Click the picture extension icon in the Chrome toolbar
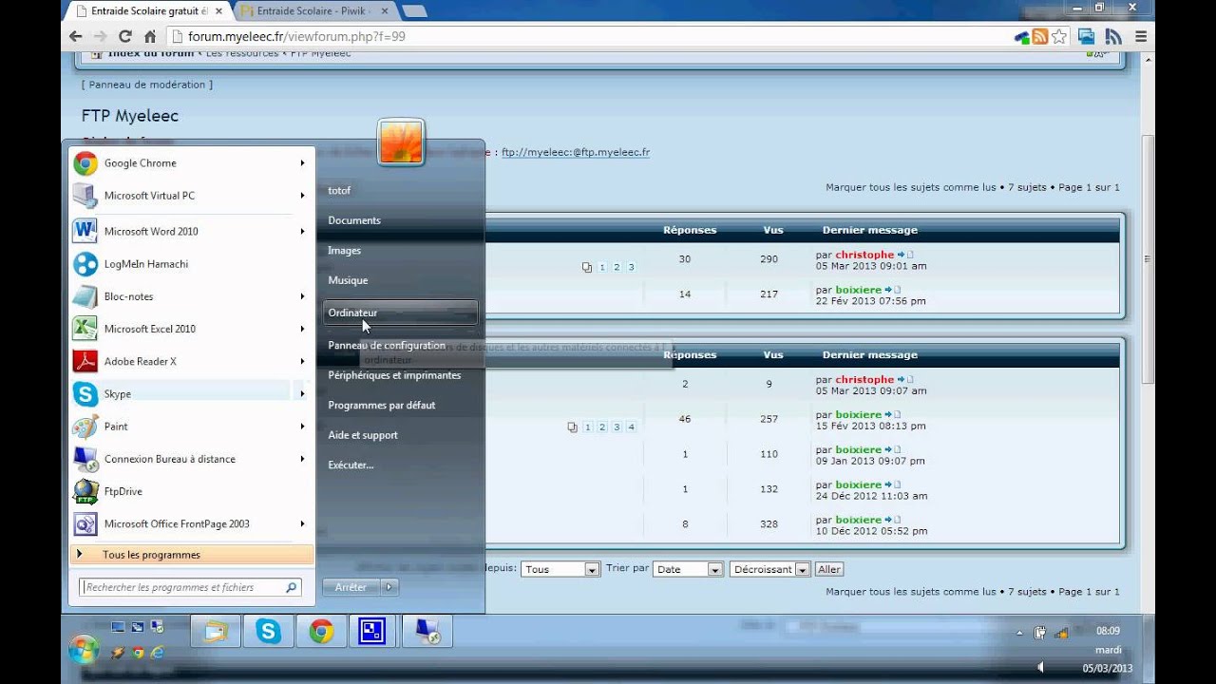The image size is (1216, 684). click(1086, 36)
